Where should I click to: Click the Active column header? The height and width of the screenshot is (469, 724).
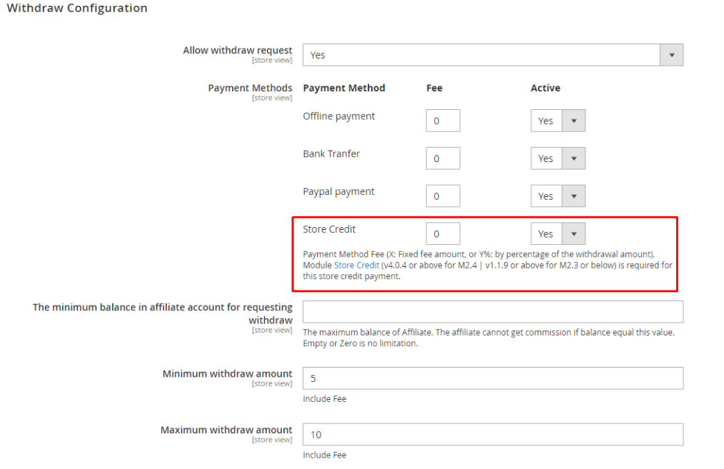[x=545, y=89]
